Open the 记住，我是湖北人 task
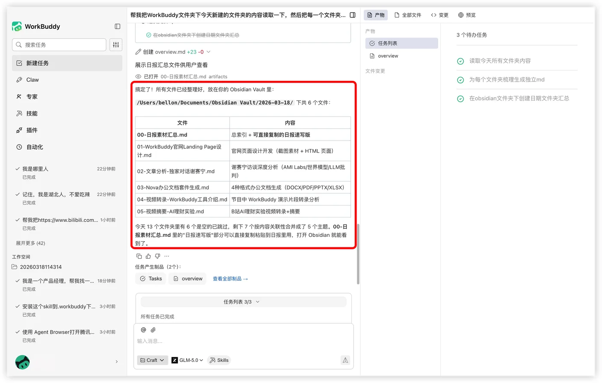This screenshot has width=602, height=383. [67, 198]
